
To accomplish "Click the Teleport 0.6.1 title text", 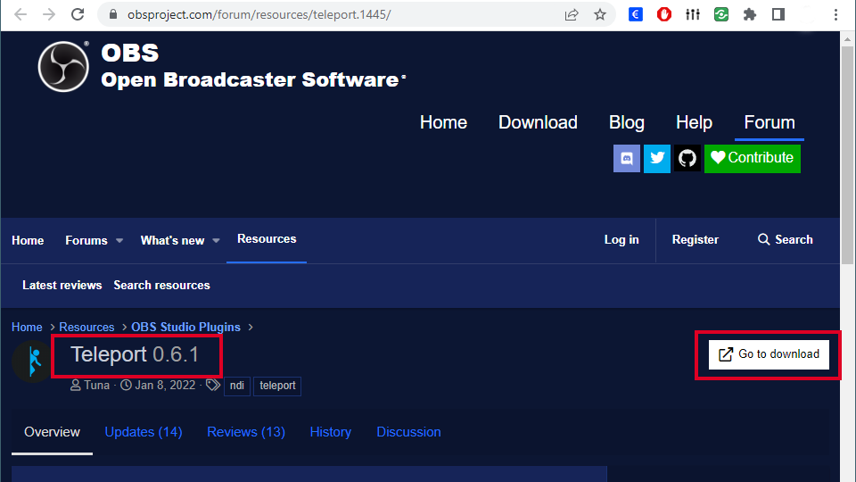I will click(135, 354).
